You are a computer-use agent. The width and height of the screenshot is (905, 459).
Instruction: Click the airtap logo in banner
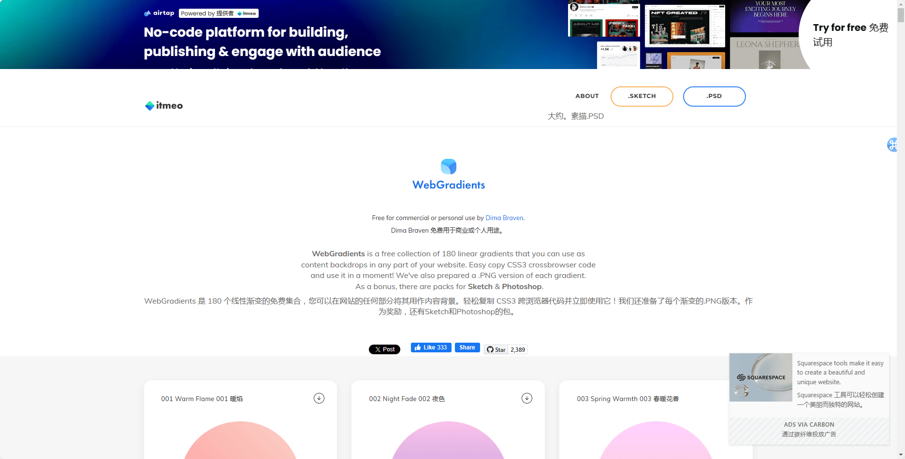159,13
